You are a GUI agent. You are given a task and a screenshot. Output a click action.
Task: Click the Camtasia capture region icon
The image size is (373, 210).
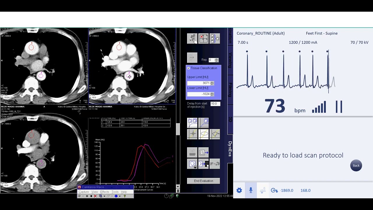coord(101,196)
